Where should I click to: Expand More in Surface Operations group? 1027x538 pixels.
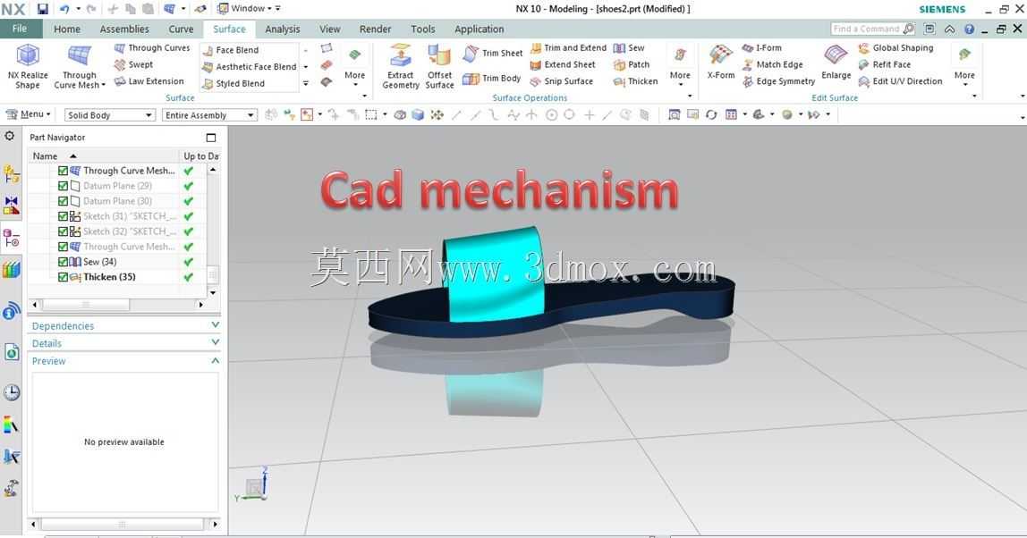click(x=680, y=70)
